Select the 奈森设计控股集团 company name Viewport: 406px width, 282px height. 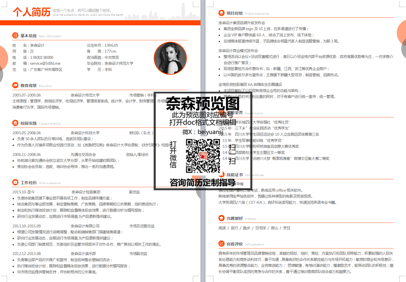pos(86,192)
